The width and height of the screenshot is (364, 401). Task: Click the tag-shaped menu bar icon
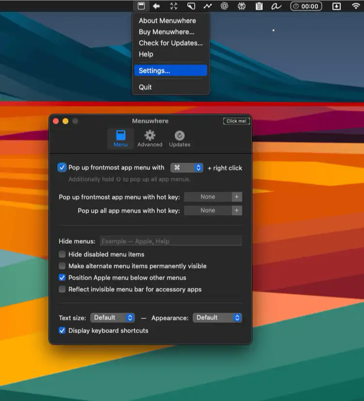(x=191, y=6)
